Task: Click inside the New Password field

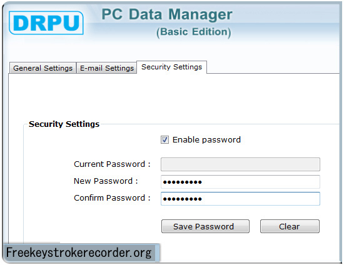Action: coord(240,181)
